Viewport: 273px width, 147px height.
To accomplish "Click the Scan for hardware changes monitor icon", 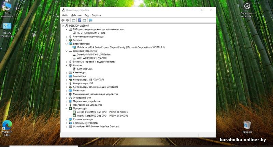I will (90, 20).
